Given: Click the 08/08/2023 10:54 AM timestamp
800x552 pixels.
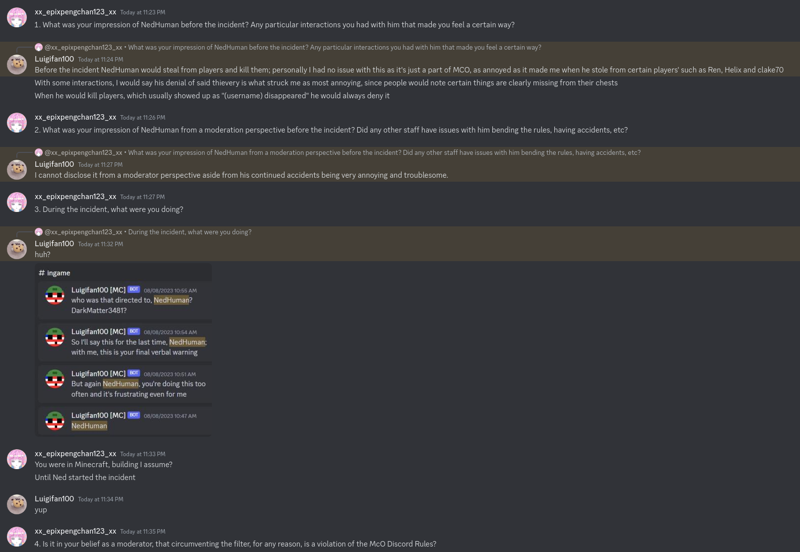Looking at the screenshot, I should click(x=170, y=332).
